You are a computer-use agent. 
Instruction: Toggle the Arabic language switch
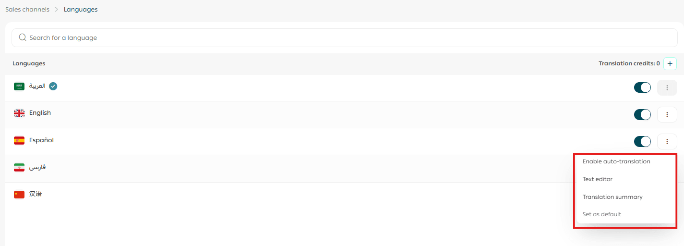tap(642, 87)
